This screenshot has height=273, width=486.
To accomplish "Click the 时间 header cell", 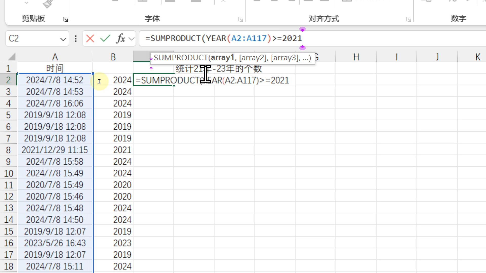I will 55,68.
